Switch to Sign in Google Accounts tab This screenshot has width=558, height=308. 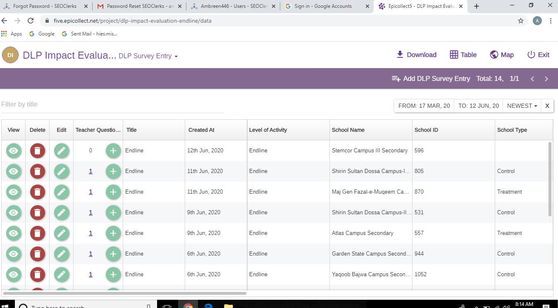point(327,6)
